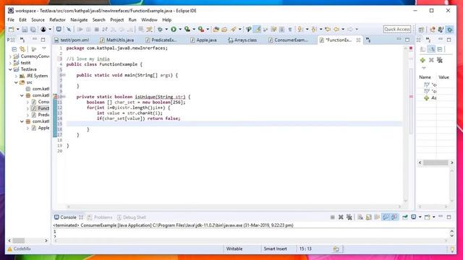463x260 pixels.
Task: Click the Debug bug icon in toolbar
Action: 161,29
